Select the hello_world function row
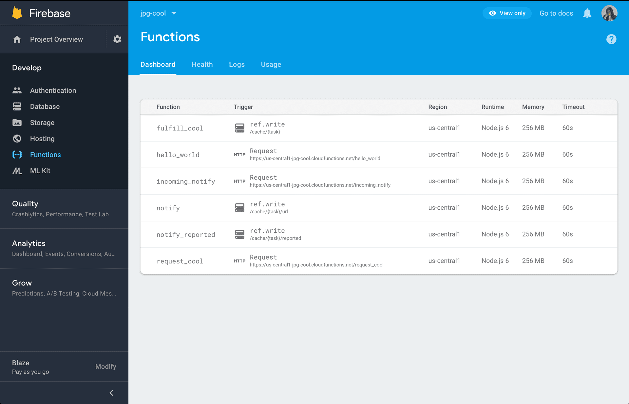 pos(178,155)
